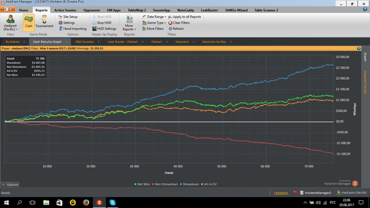
Task: Open More Filters
Action: (153, 29)
